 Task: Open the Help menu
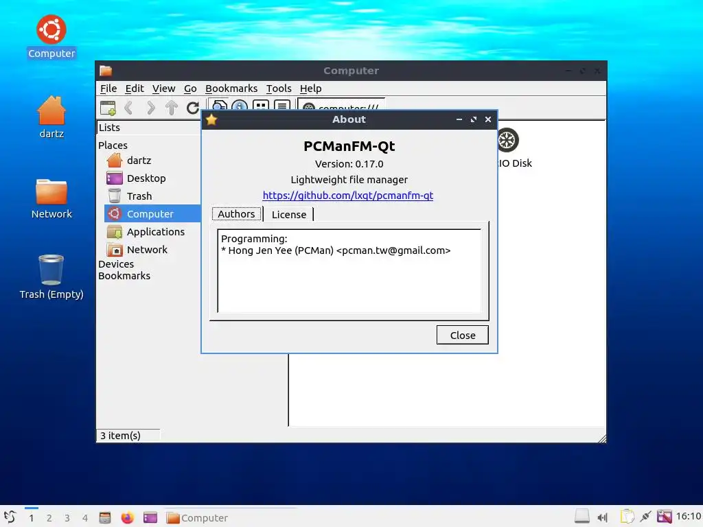click(311, 89)
